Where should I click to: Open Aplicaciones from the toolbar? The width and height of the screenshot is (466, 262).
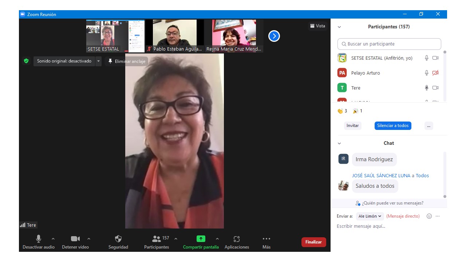coord(237,239)
